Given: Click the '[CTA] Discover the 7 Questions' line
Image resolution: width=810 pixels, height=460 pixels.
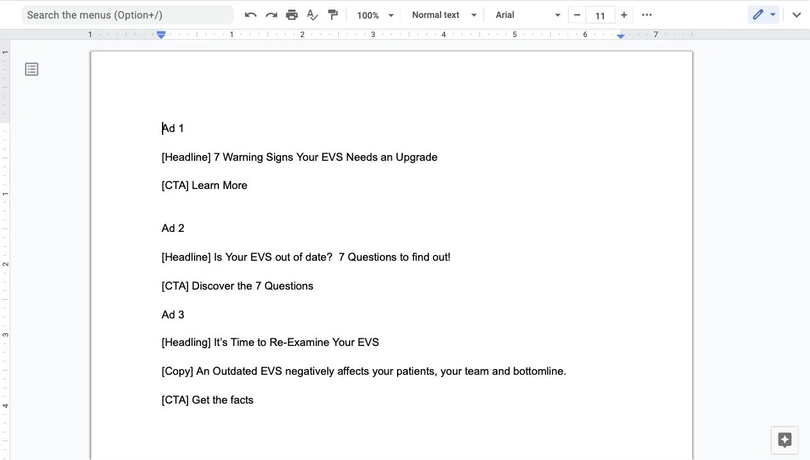Looking at the screenshot, I should coord(238,286).
